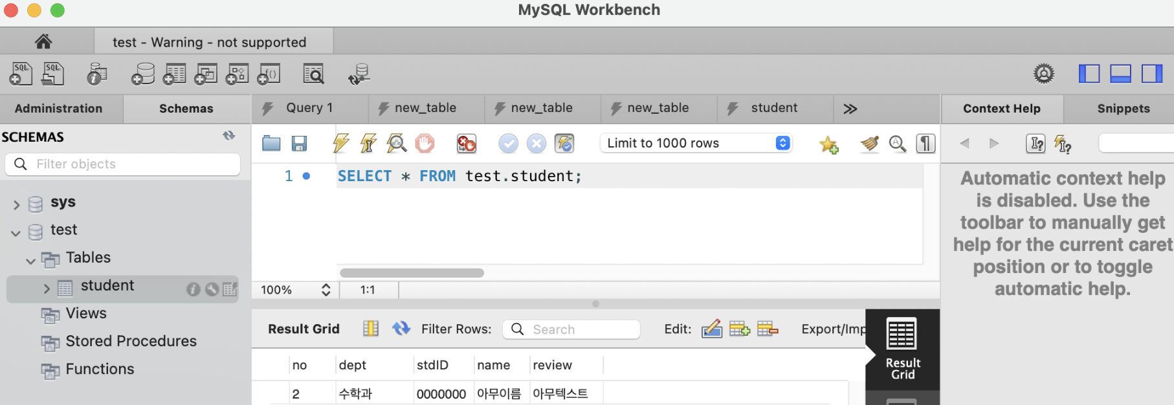The height and width of the screenshot is (405, 1174).
Task: Execute the SQL query lightning bolt
Action: coord(341,143)
